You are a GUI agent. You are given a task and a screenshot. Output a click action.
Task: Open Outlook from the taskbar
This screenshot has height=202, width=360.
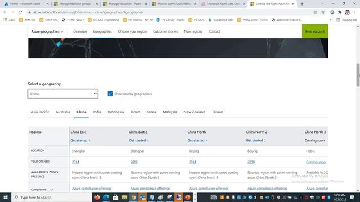coord(142,197)
